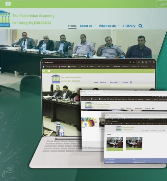Click the NAZAHA logo in the middle browser window
The image size is (167, 181).
pyautogui.click(x=89, y=105)
